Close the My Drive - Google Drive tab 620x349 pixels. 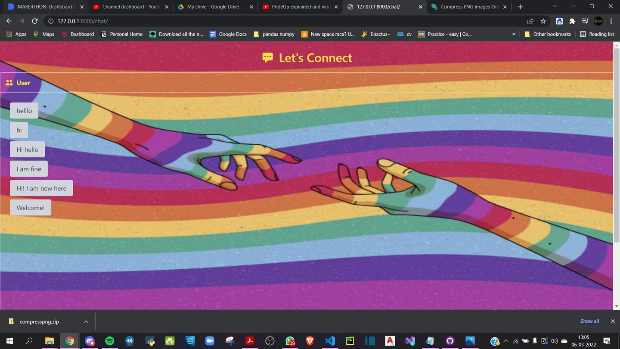pyautogui.click(x=251, y=7)
